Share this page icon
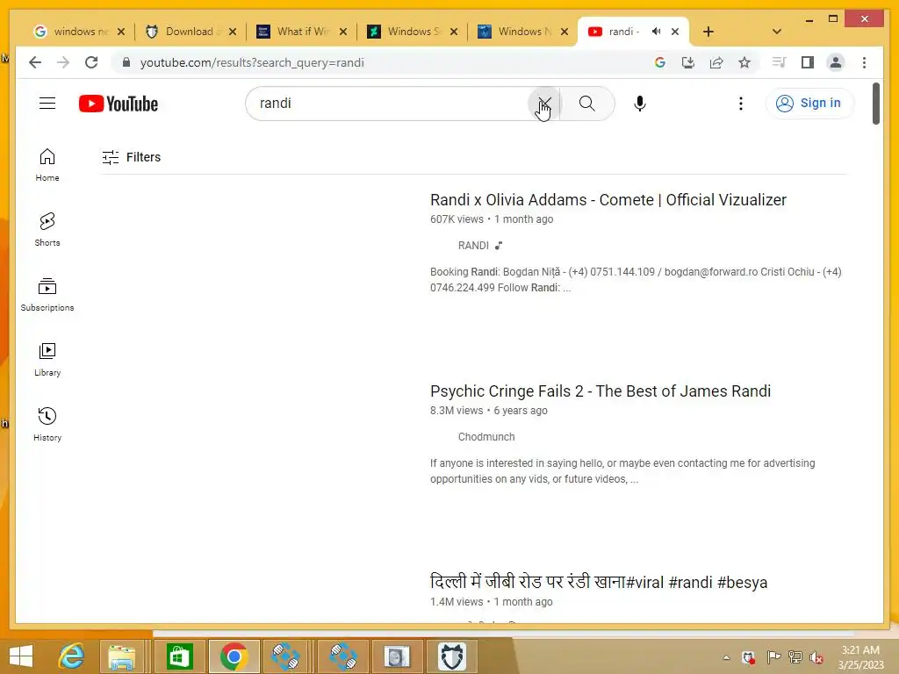The width and height of the screenshot is (899, 674). (716, 62)
